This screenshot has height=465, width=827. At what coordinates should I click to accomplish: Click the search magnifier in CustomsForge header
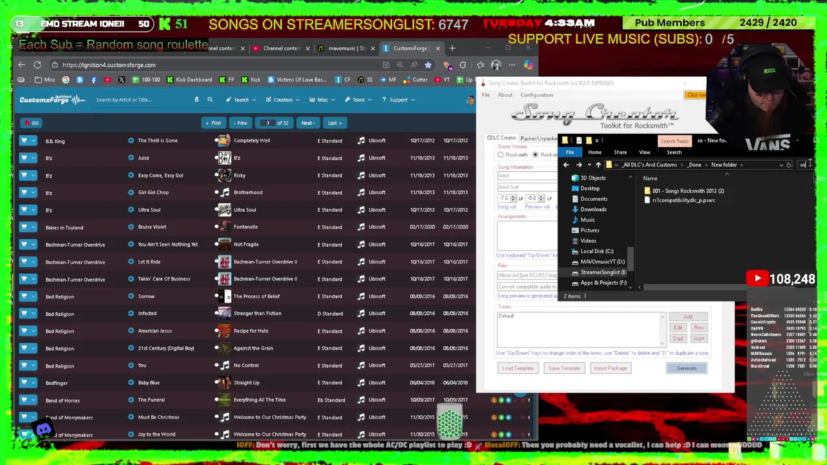[x=210, y=99]
